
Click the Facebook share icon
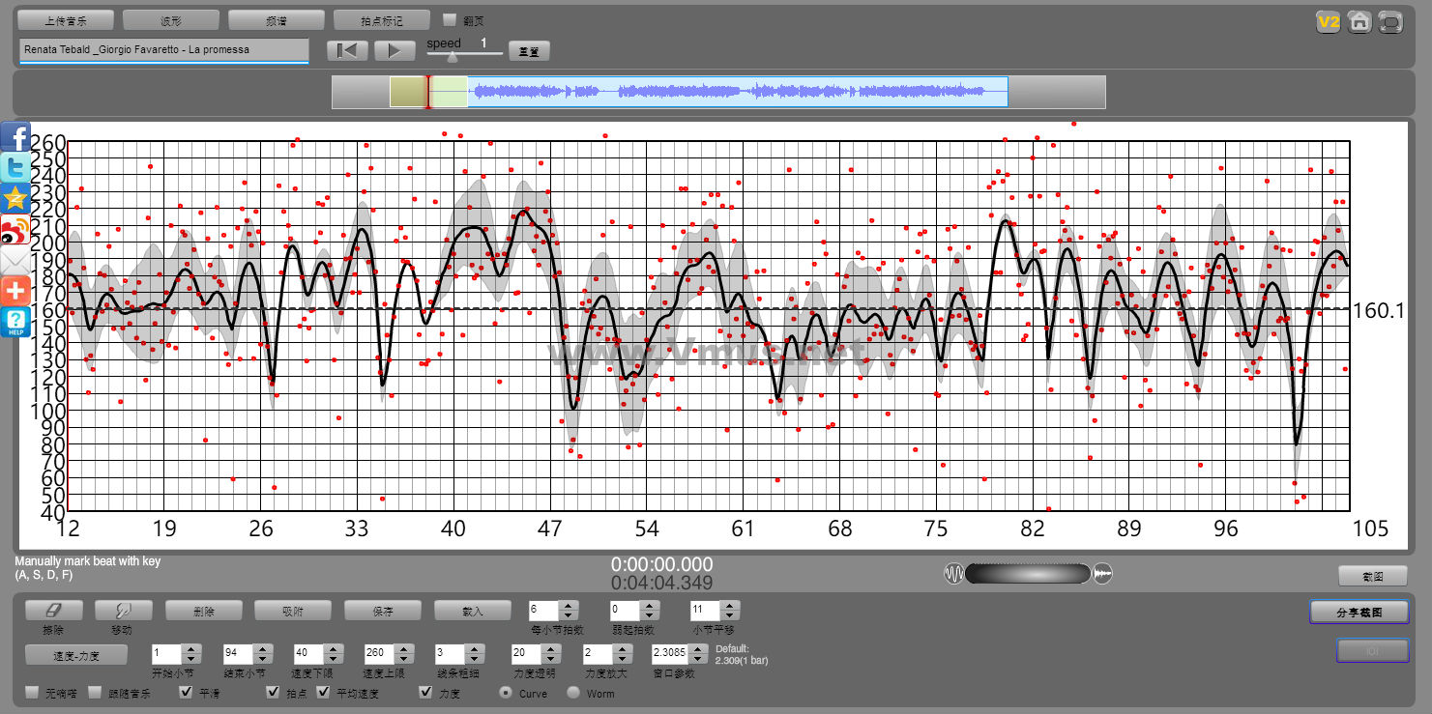[x=15, y=137]
